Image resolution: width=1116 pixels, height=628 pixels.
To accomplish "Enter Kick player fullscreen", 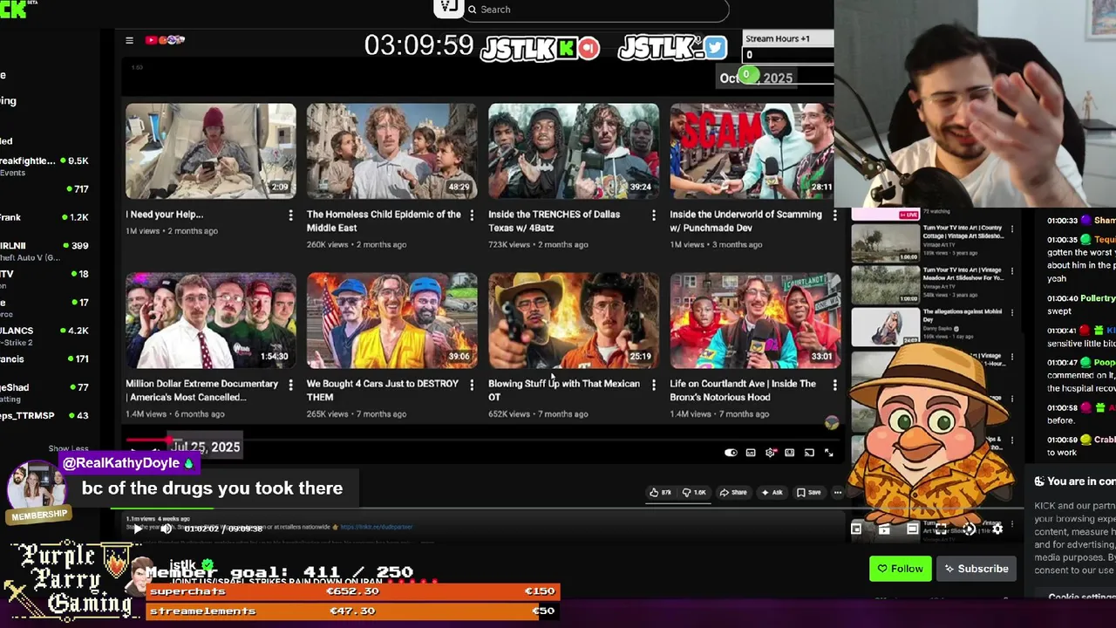I will pyautogui.click(x=941, y=529).
